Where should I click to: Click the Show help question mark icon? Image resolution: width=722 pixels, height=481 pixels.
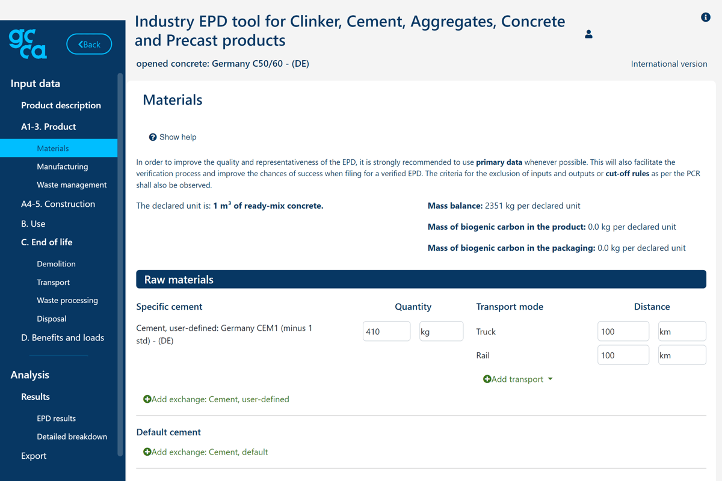point(152,137)
